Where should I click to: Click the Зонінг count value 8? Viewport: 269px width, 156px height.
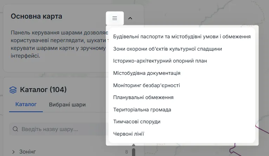126,152
